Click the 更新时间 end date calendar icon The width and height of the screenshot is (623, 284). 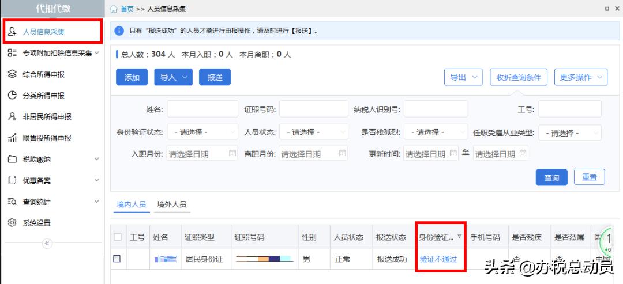click(523, 153)
